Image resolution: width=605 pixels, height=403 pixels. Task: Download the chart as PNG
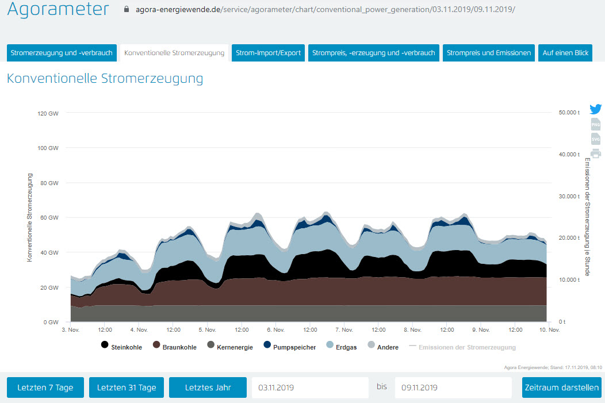coord(596,124)
